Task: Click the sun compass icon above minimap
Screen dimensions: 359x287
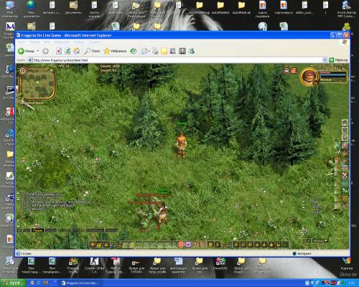Action: 23,70
